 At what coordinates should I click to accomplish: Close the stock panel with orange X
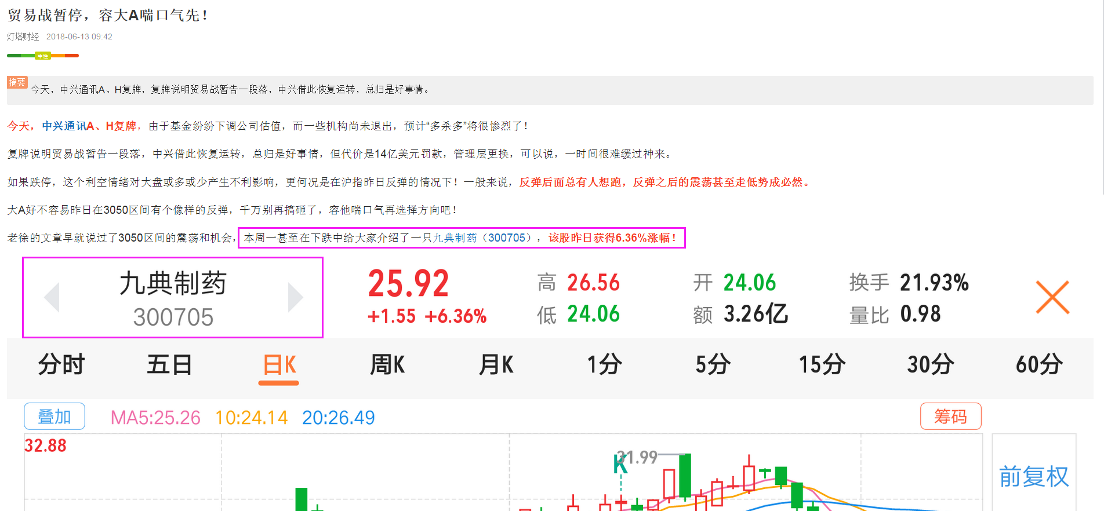(x=1052, y=297)
